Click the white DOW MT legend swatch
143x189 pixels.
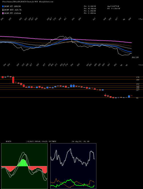(3, 10)
